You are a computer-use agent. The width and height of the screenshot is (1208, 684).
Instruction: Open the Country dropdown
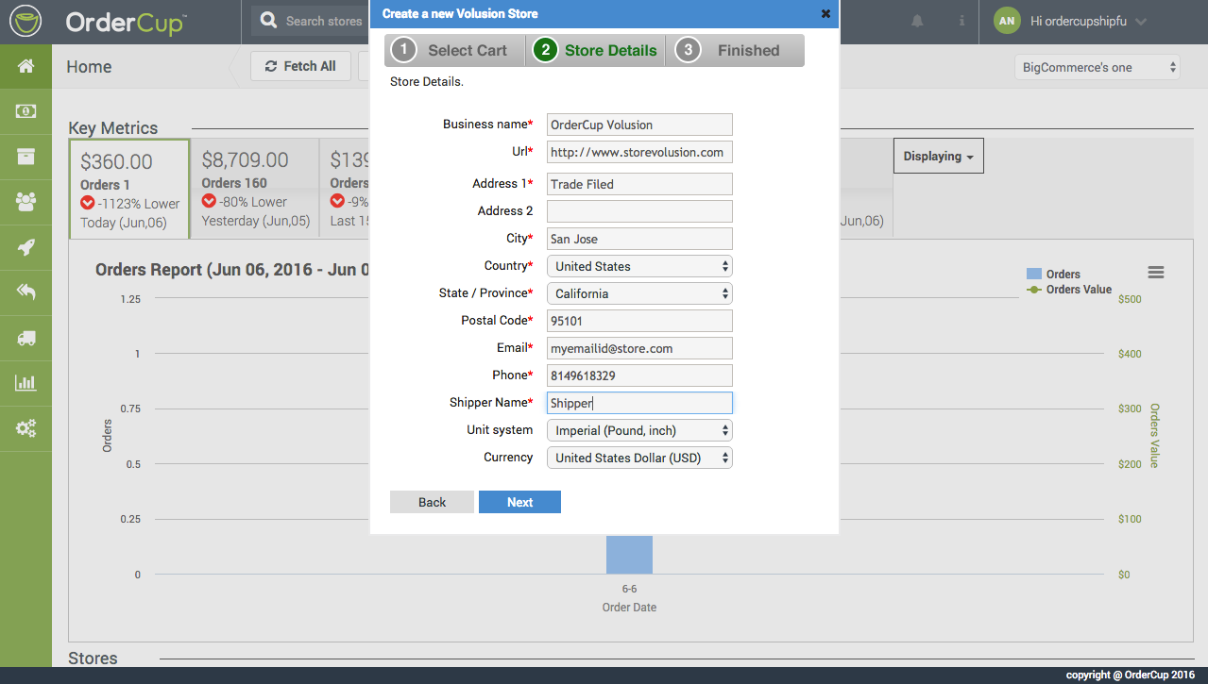[639, 266]
